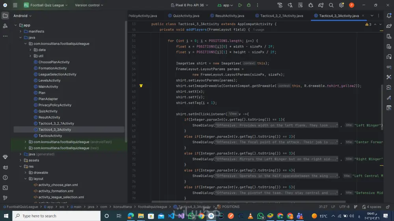Open the Logcat tool window icon

[x=5, y=167]
